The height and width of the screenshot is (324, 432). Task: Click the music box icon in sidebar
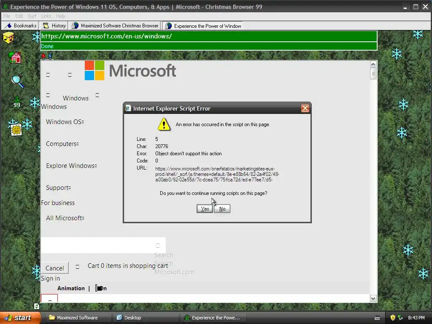pos(8,38)
